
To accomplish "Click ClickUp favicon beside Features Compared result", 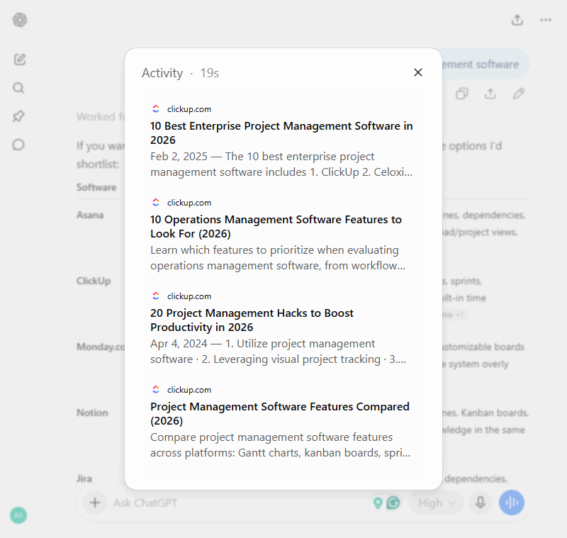I will [x=156, y=389].
